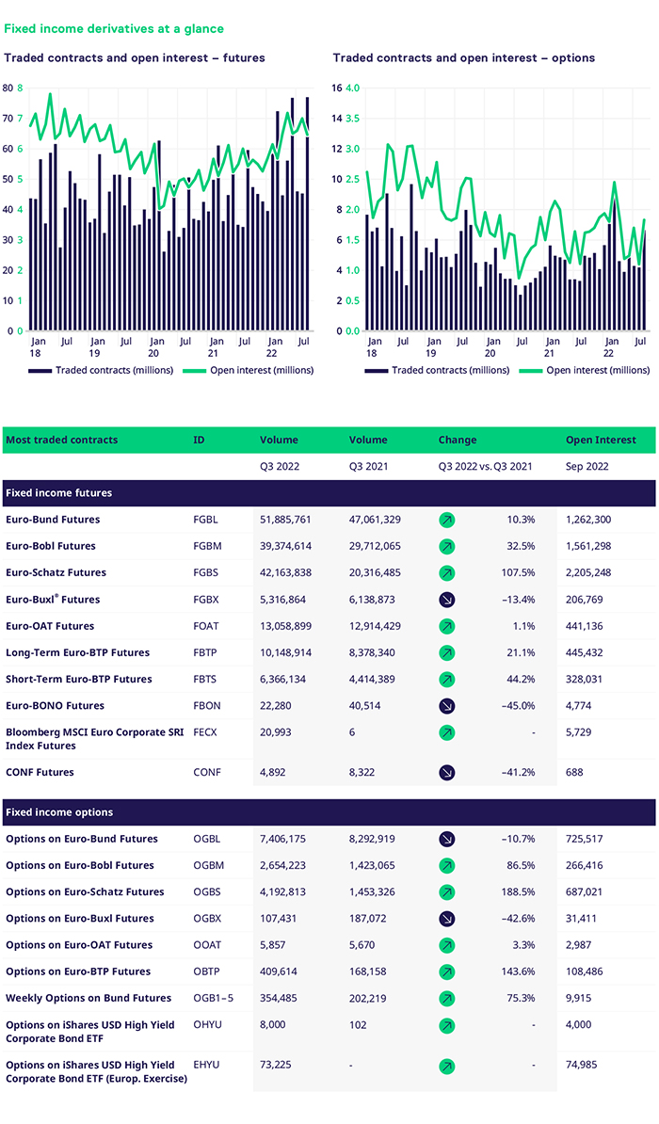This screenshot has width=659, height=1124.
Task: Click the green arrow icon for Euro-Schatz Futures
Action: (x=446, y=572)
